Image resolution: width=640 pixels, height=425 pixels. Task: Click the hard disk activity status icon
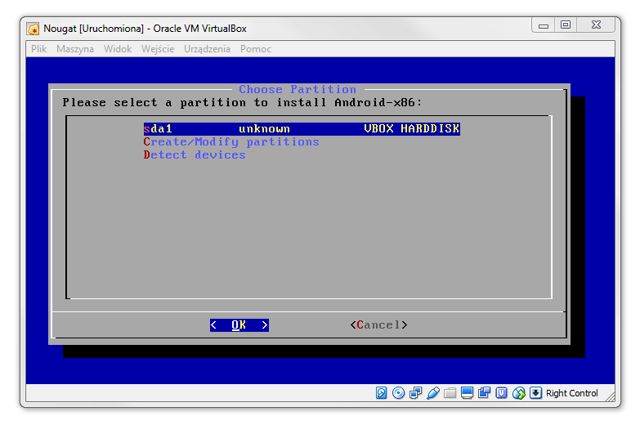point(381,393)
